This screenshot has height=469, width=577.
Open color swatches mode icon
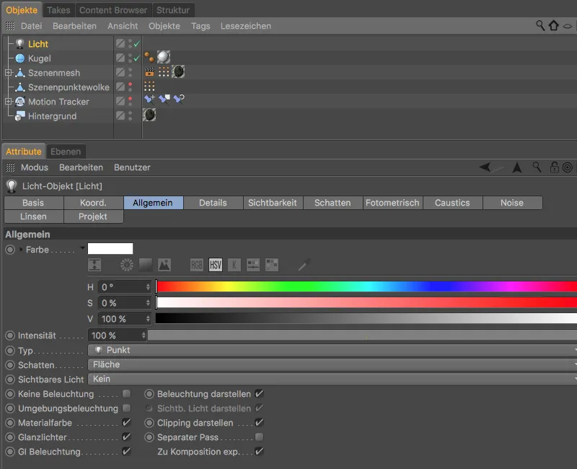(272, 265)
